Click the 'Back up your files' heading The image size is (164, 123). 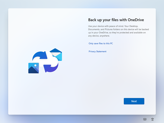click(x=106, y=20)
